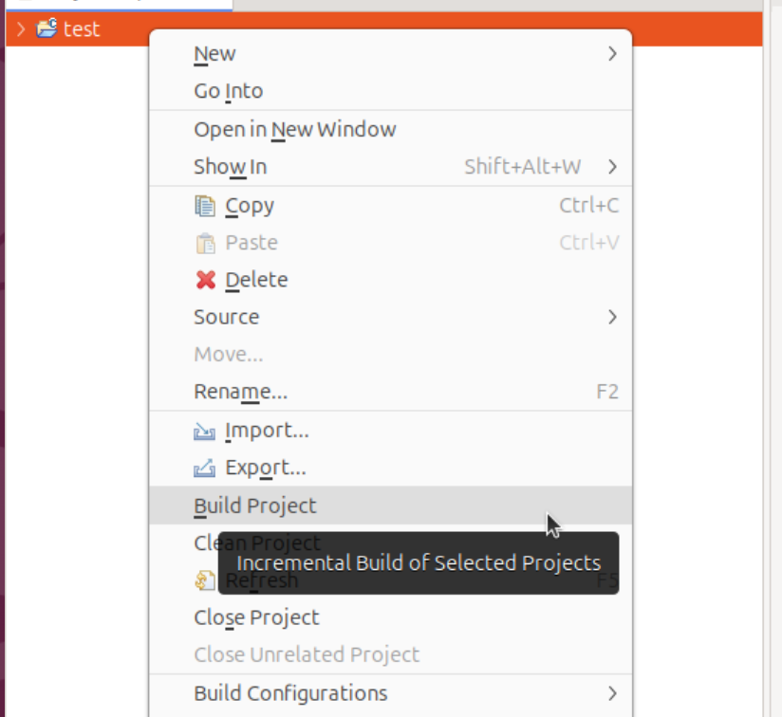Choose Go Into menu entry
Viewport: 782px width, 717px height.
[x=229, y=92]
